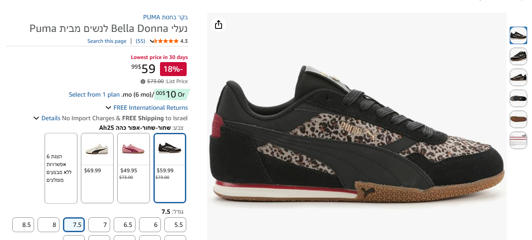This screenshot has width=532, height=240.
Task: Choose the black leopard color swatch $59.99
Action: click(x=170, y=168)
